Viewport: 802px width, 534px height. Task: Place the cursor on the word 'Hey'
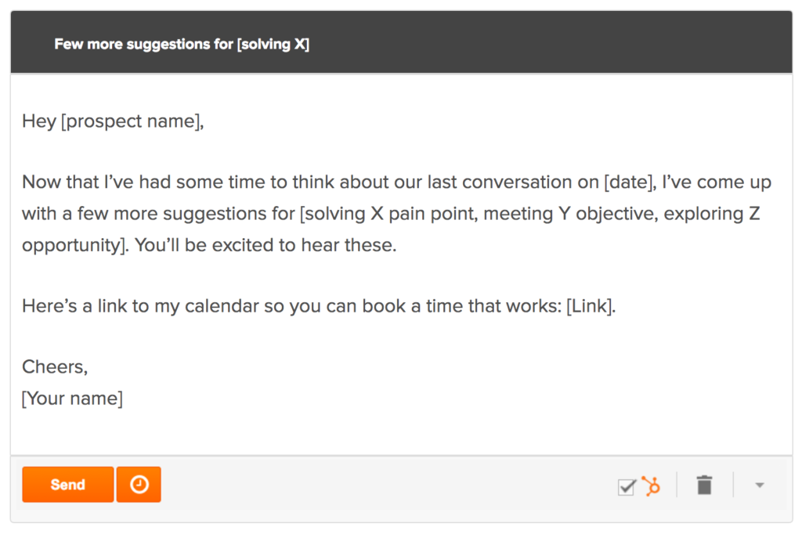tap(39, 121)
